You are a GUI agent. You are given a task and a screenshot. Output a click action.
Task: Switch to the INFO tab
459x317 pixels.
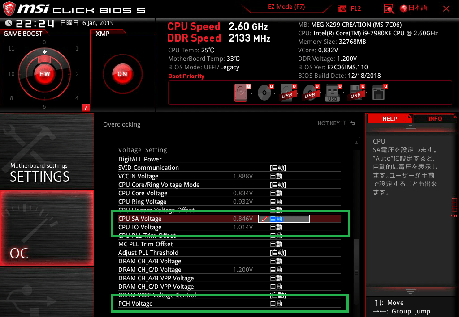point(435,119)
